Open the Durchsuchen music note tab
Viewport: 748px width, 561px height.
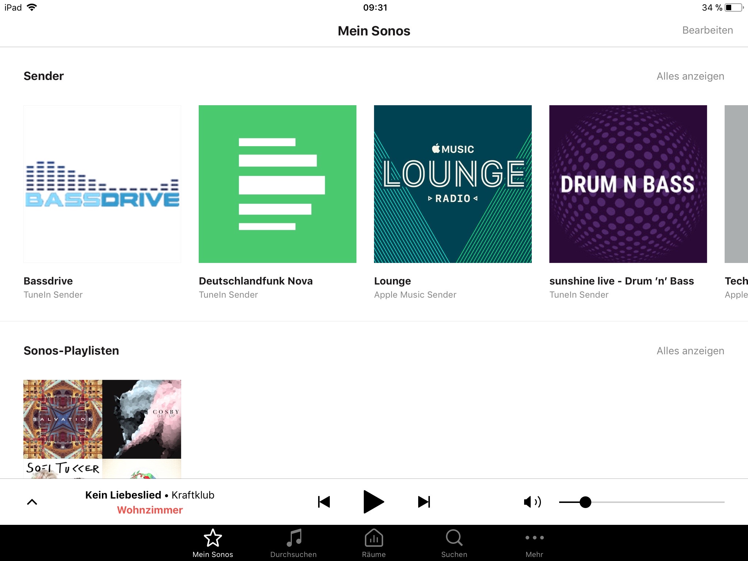(x=294, y=543)
